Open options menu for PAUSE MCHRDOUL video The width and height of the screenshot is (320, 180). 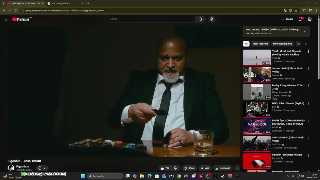click(x=308, y=121)
